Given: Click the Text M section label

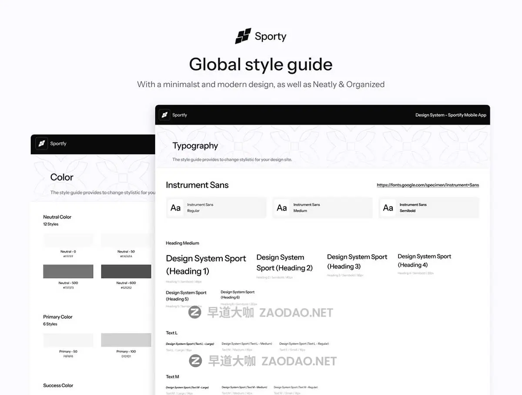Looking at the screenshot, I should [171, 376].
